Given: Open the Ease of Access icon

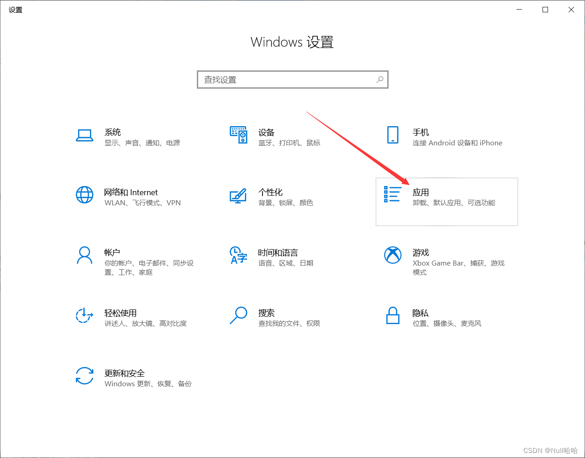Looking at the screenshot, I should [x=84, y=315].
